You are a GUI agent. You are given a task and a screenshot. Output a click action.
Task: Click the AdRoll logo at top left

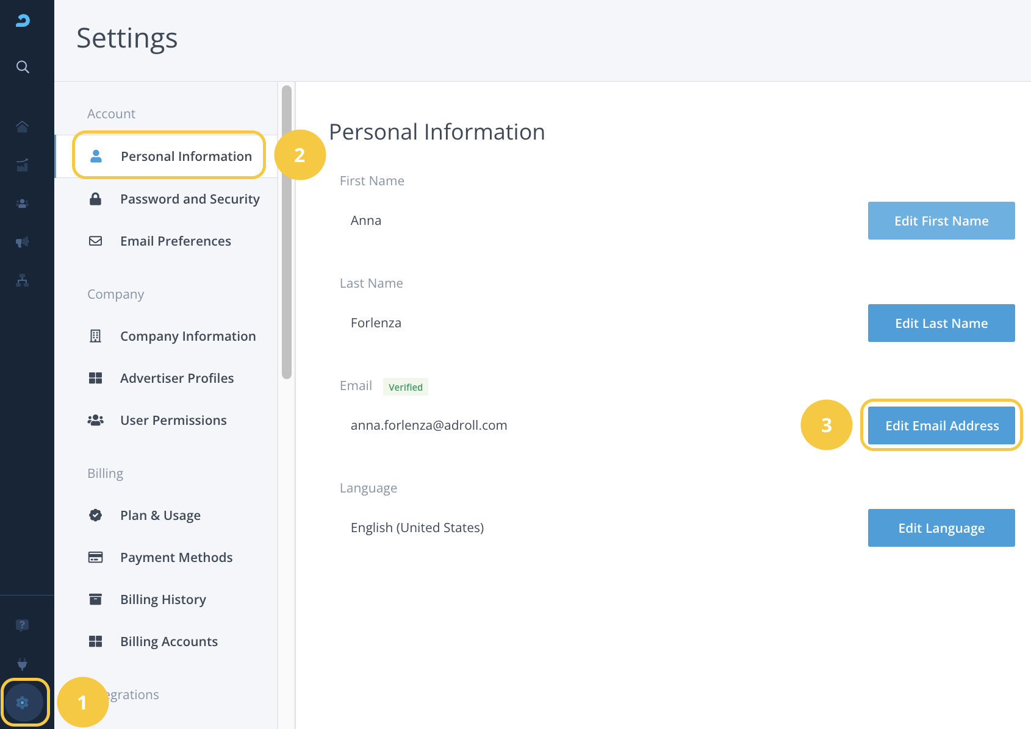pyautogui.click(x=23, y=21)
